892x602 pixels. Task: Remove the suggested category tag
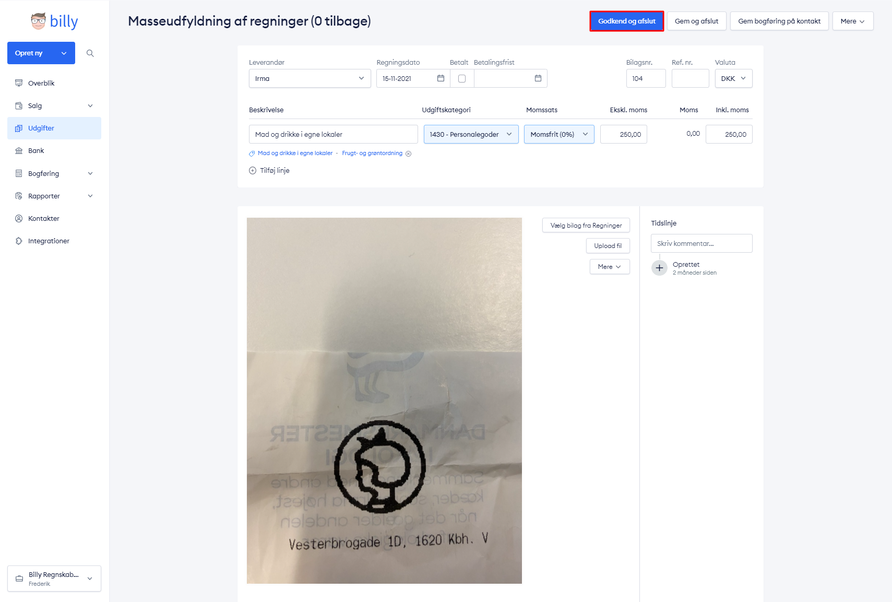[409, 154]
